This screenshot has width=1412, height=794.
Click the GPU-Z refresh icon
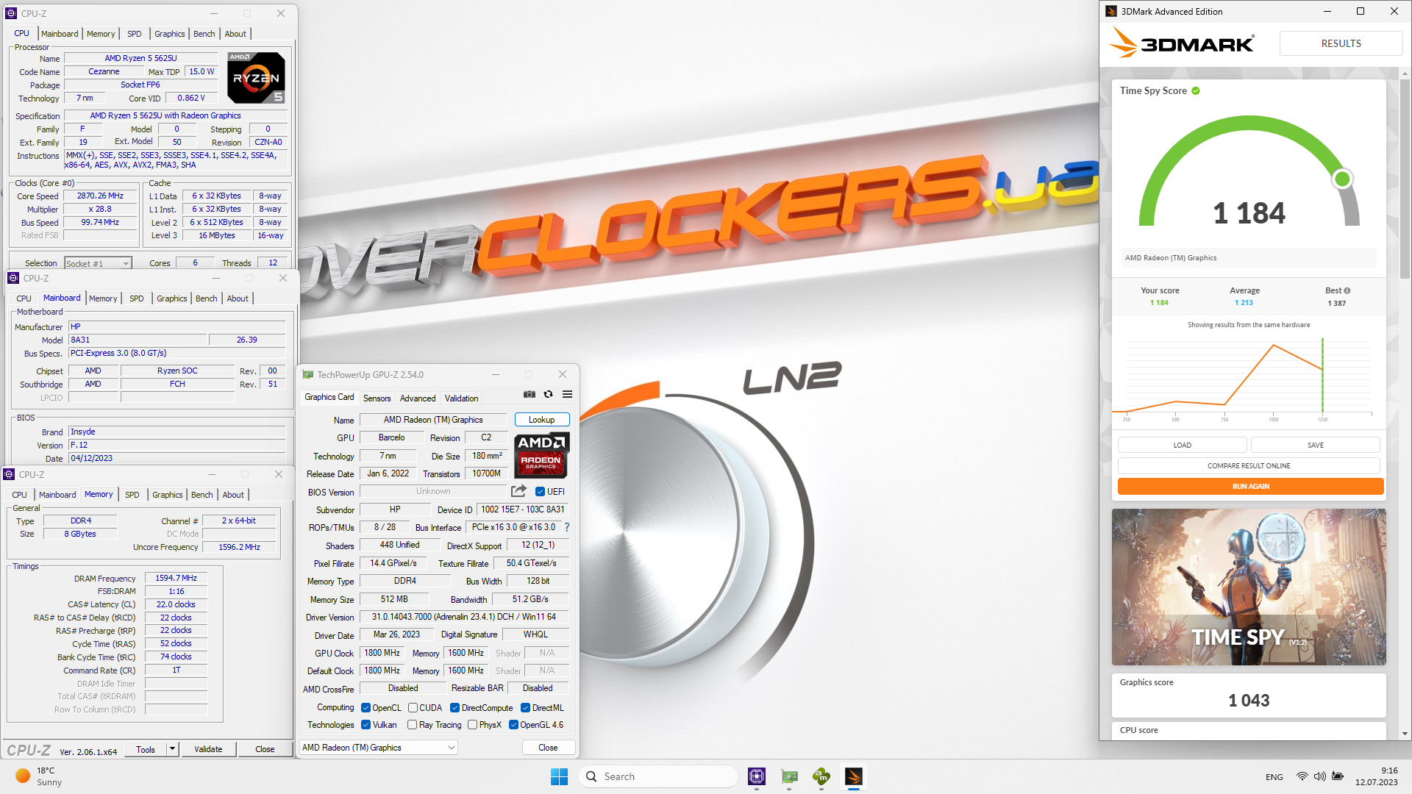pos(548,395)
